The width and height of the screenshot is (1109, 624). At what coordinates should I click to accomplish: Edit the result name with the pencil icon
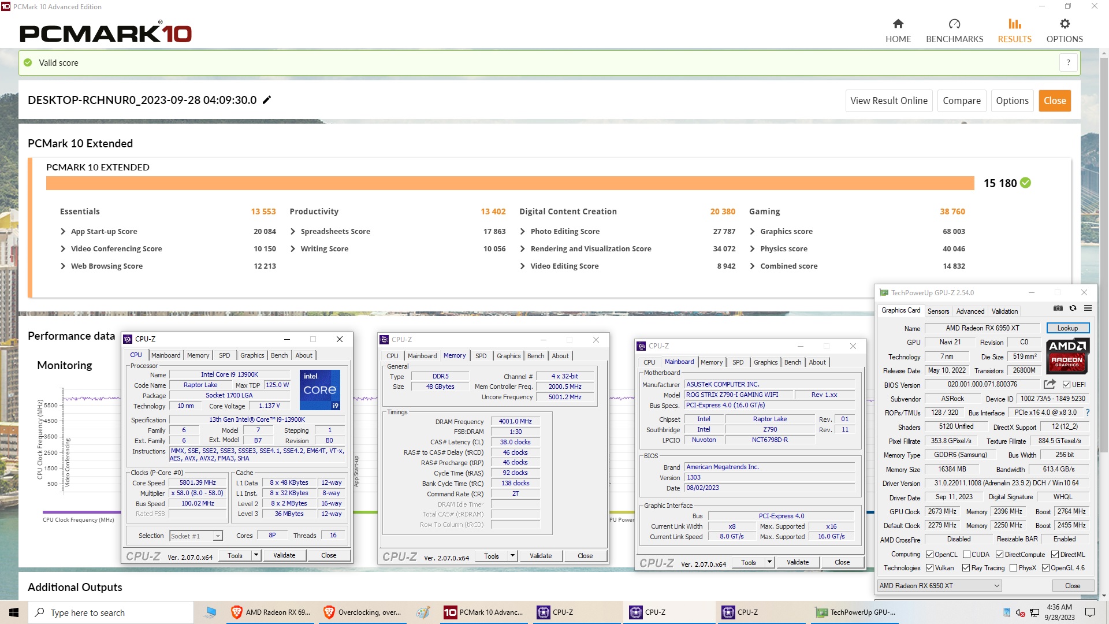(267, 100)
